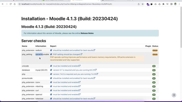Open the side panel icon in the toolbar
The width and height of the screenshot is (182, 102).
pyautogui.click(x=171, y=4)
